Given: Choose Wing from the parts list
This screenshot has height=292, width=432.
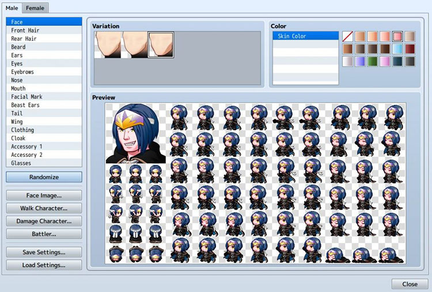Looking at the screenshot, I should [44, 121].
